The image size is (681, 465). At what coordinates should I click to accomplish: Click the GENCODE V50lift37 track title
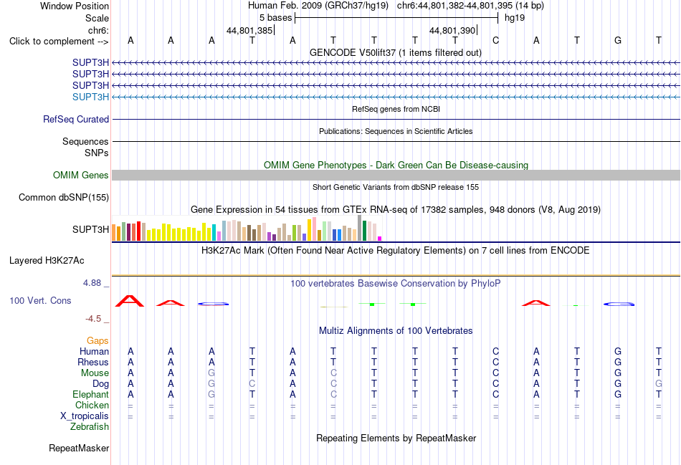click(395, 52)
